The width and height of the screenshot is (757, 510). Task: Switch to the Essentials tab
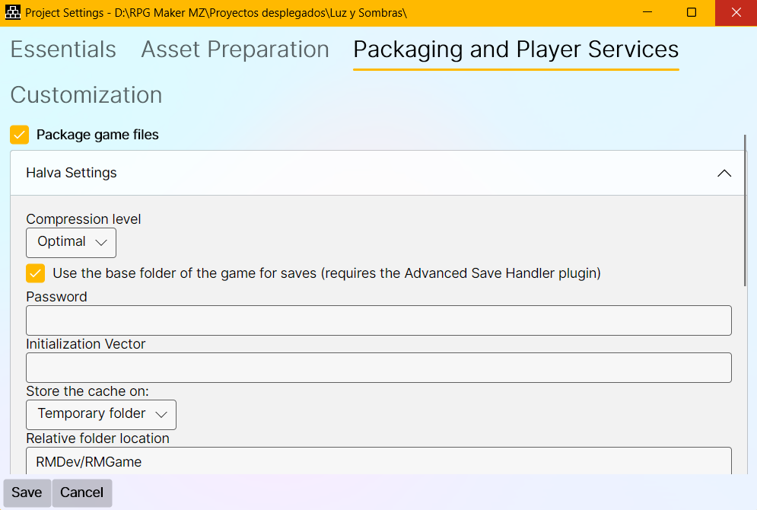(63, 49)
